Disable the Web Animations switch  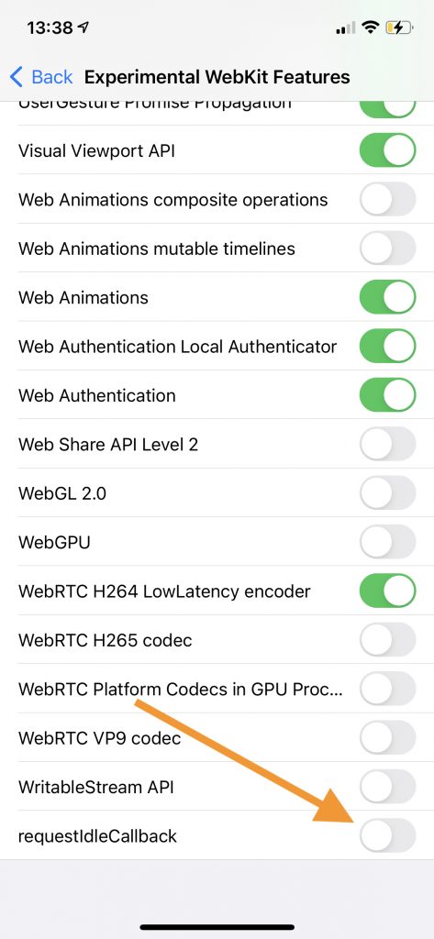click(387, 297)
